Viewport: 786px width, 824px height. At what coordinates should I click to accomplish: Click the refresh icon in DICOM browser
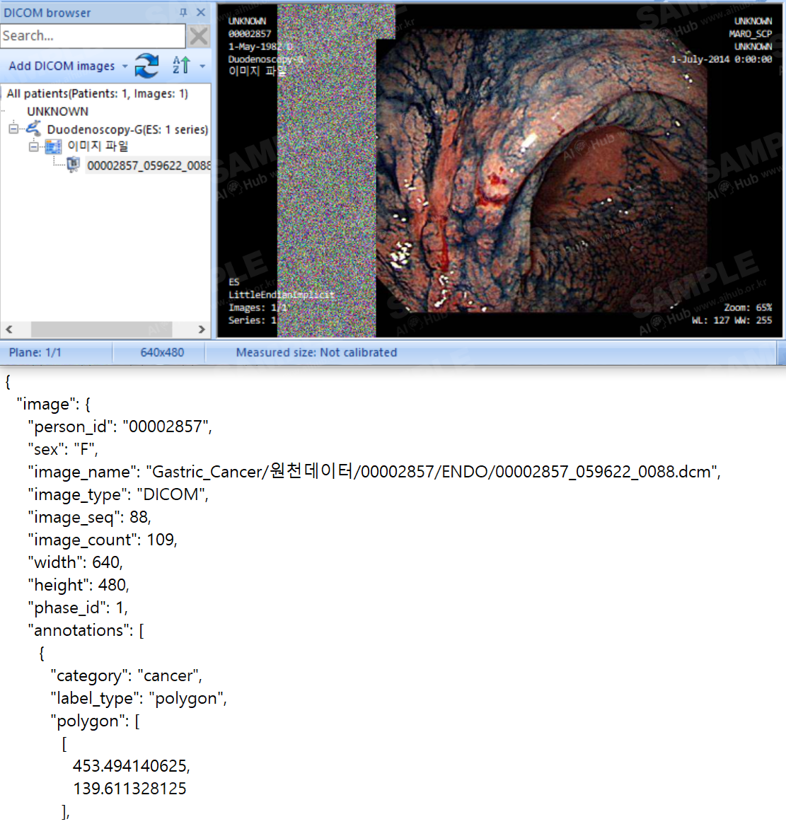(x=146, y=66)
